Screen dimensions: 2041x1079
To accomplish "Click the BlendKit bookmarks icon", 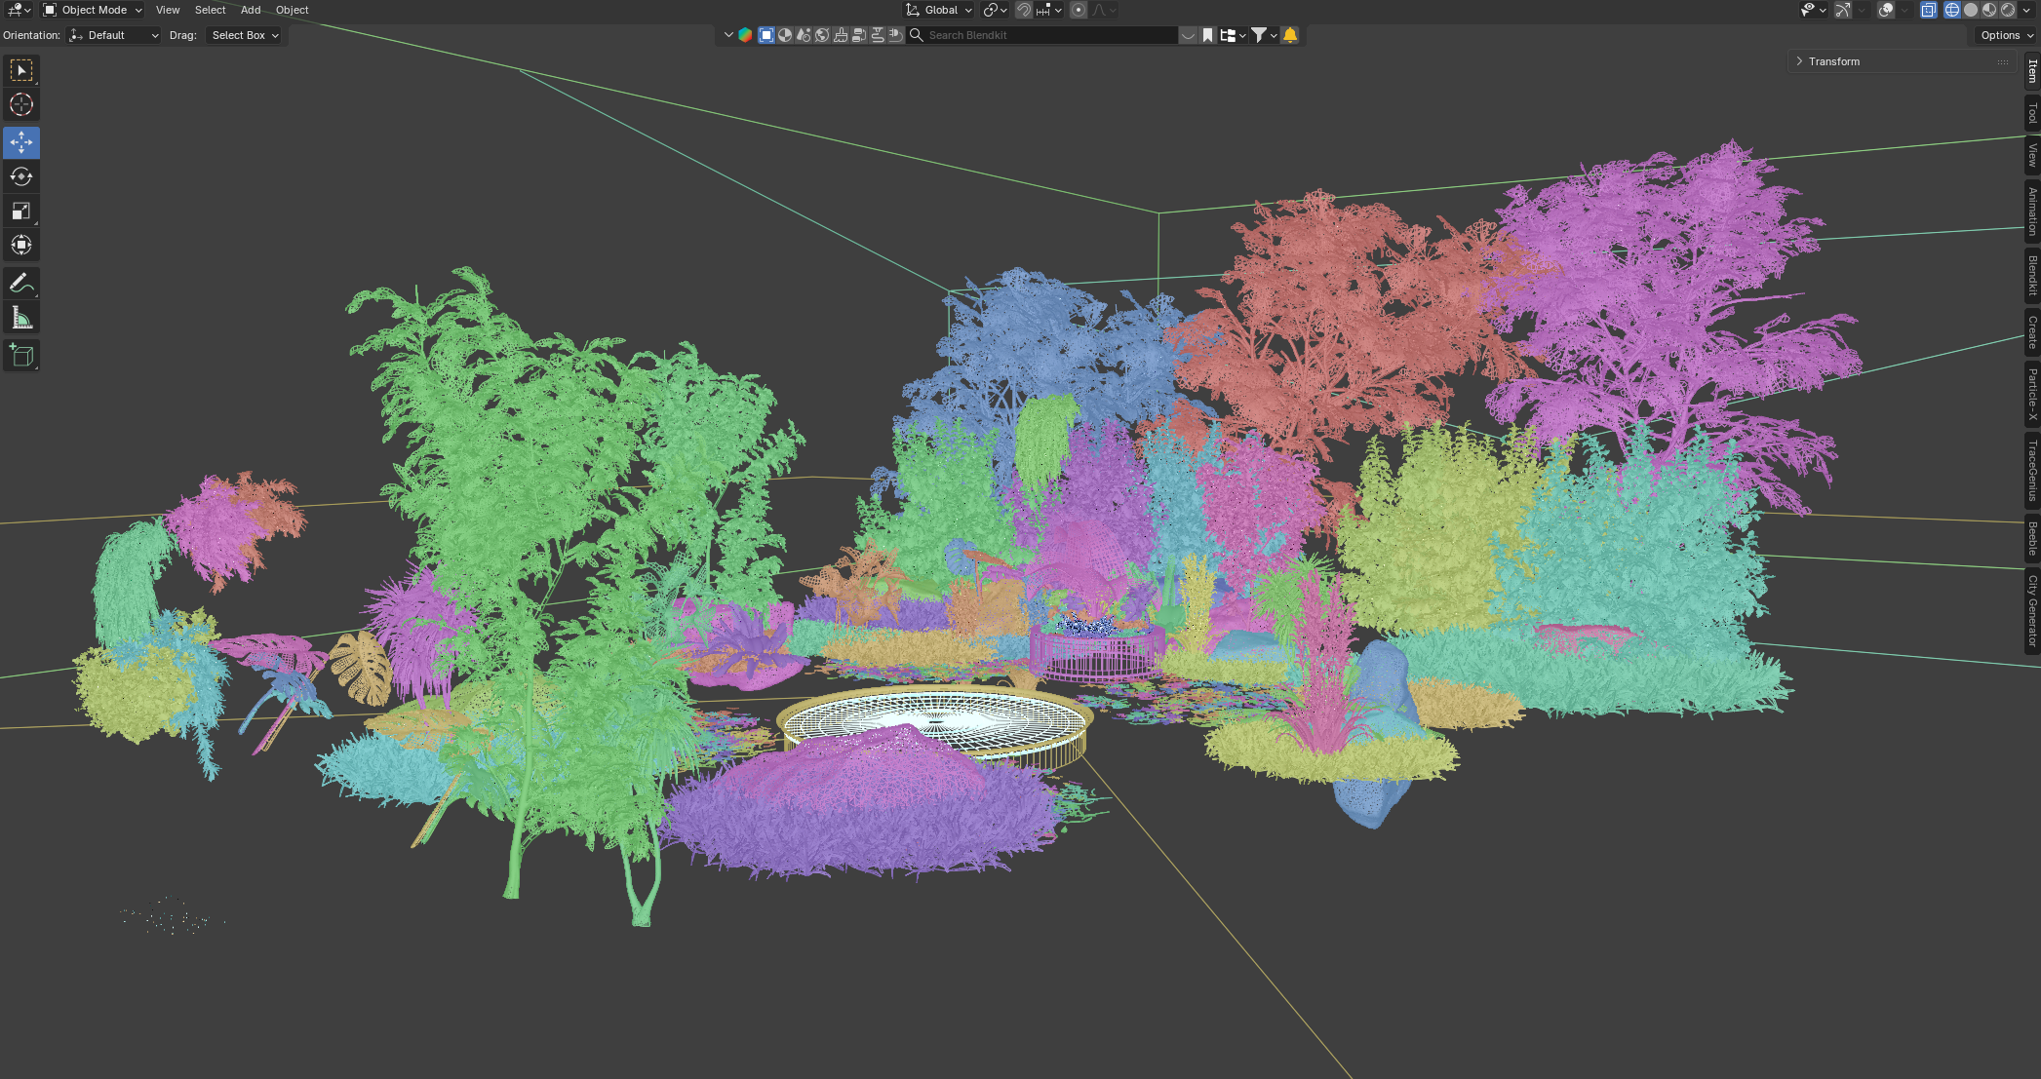I will point(1207,35).
